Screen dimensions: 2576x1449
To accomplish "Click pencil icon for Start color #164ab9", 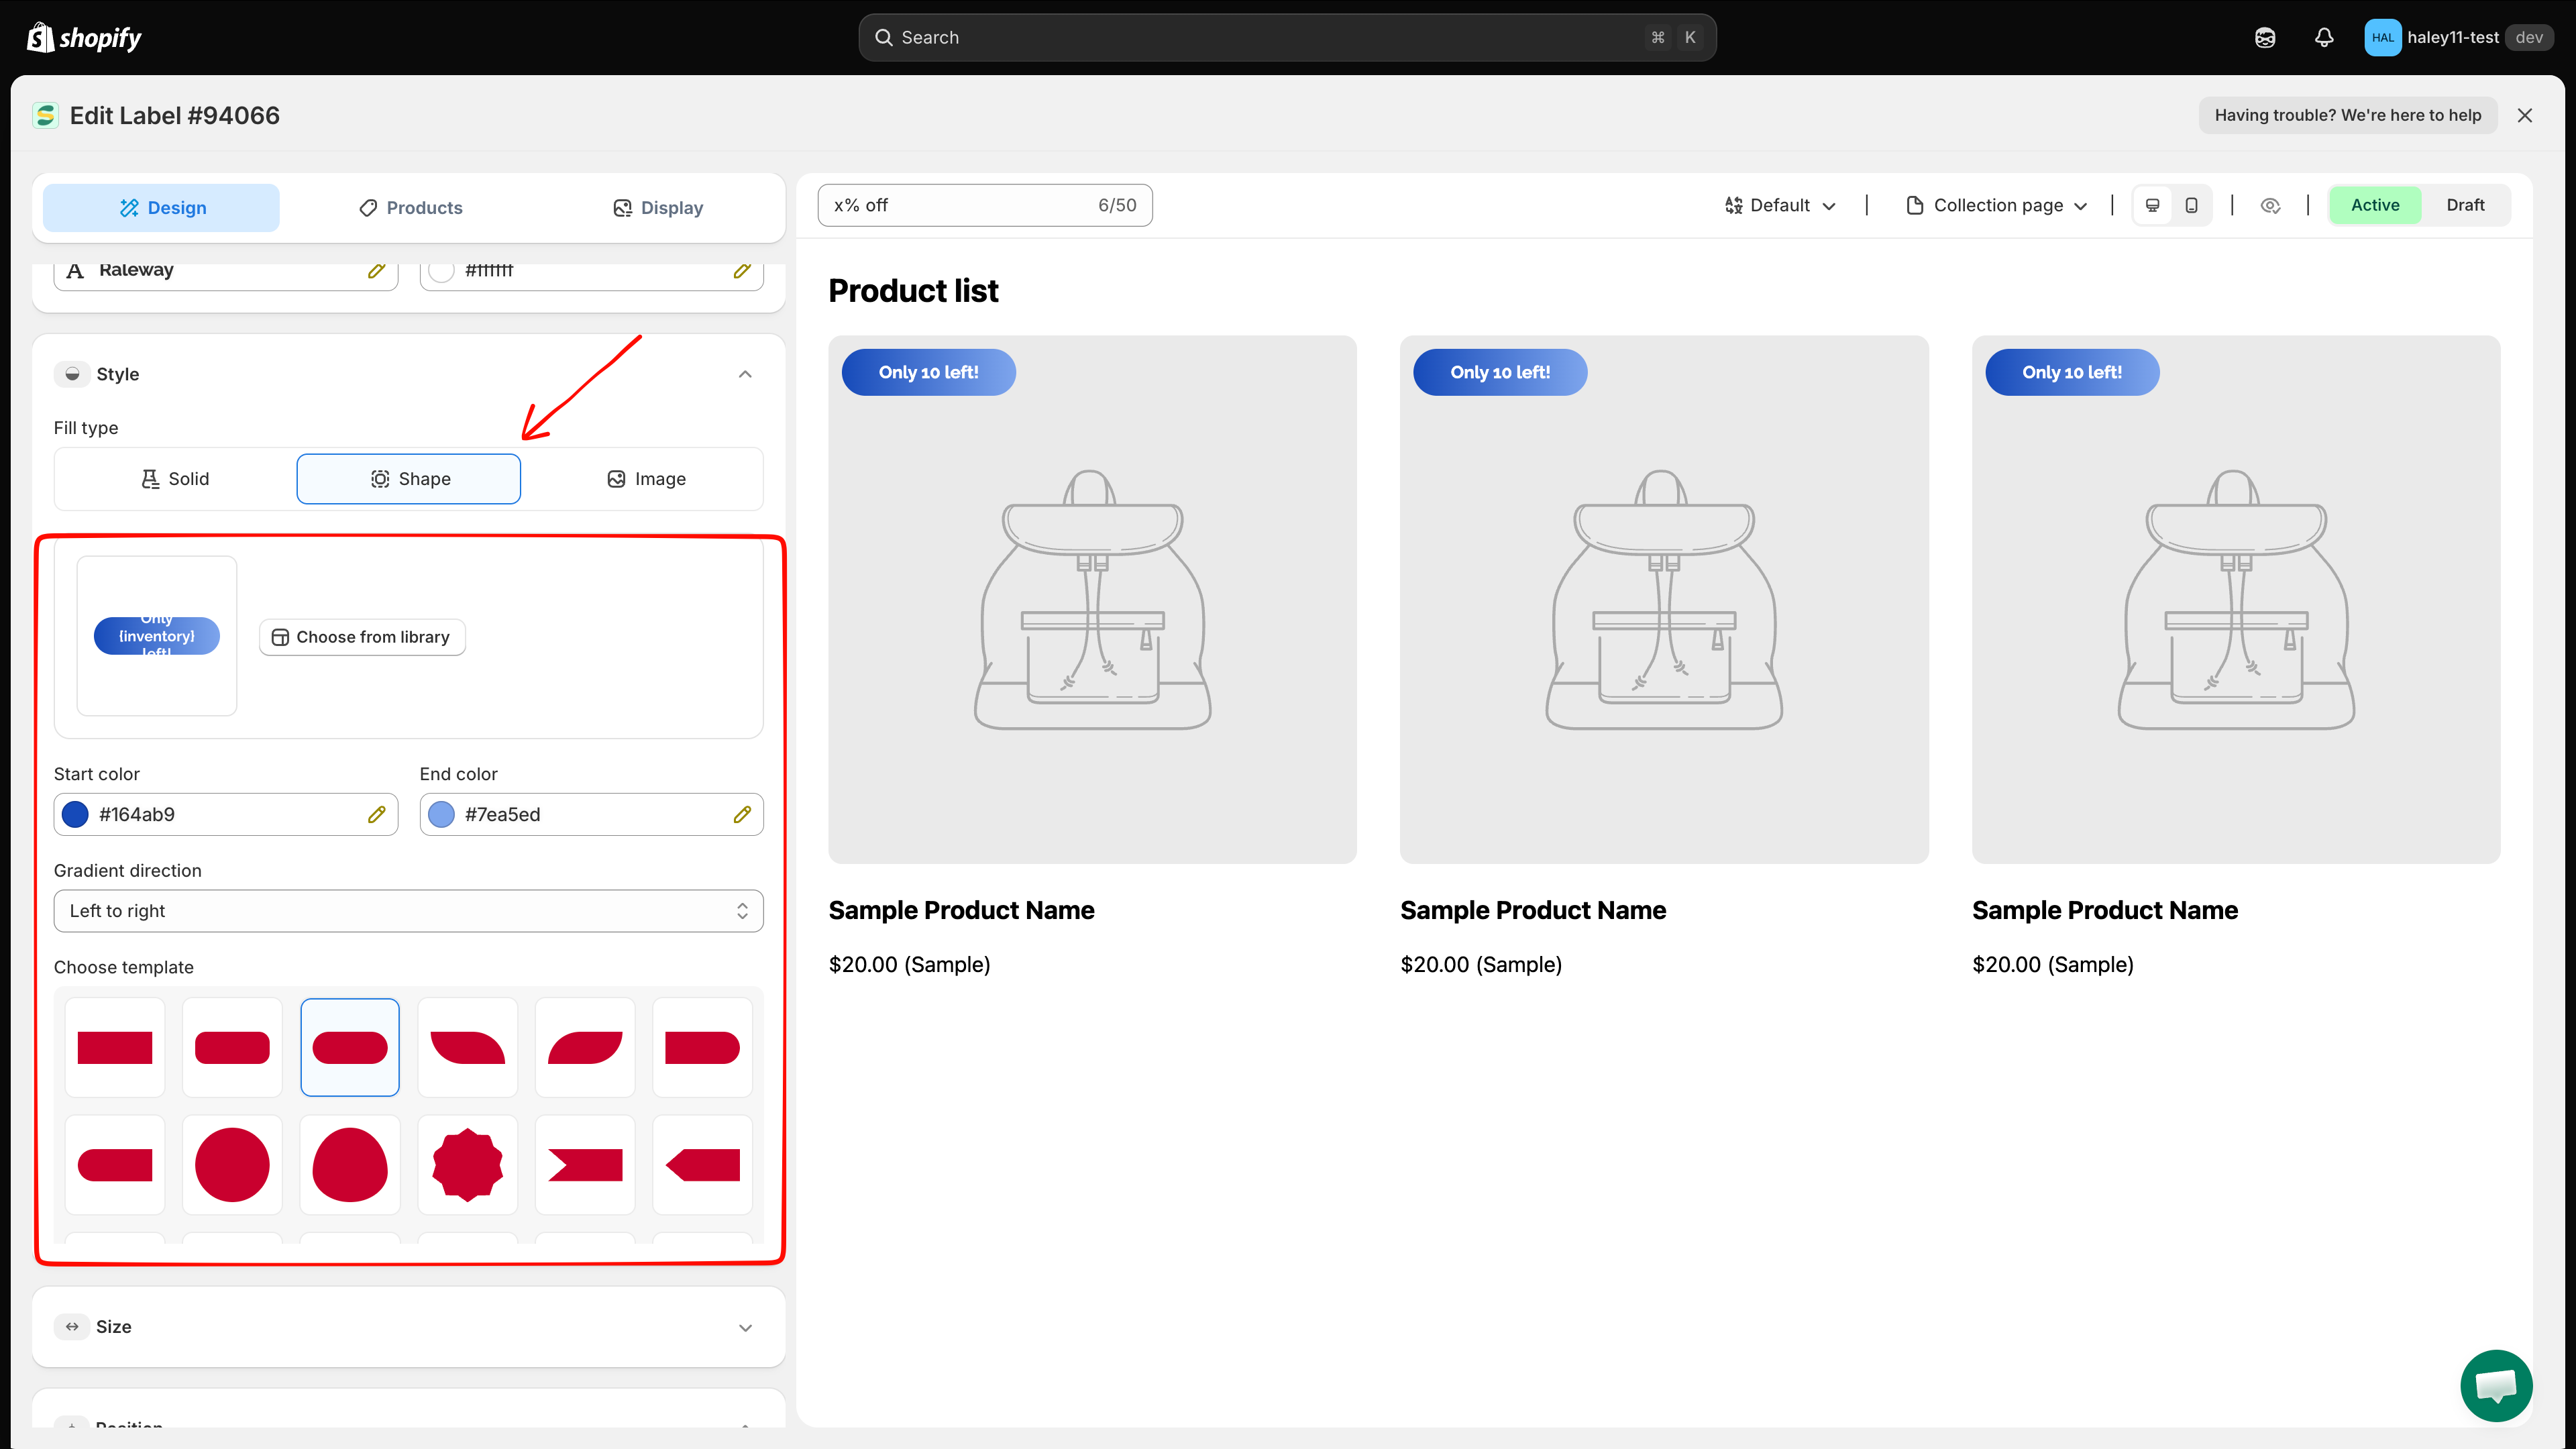I will click(x=376, y=815).
